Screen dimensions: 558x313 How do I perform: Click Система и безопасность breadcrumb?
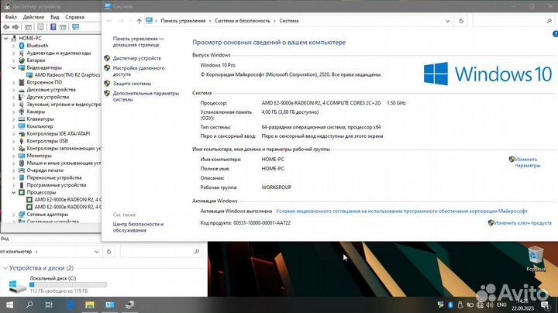tap(242, 21)
